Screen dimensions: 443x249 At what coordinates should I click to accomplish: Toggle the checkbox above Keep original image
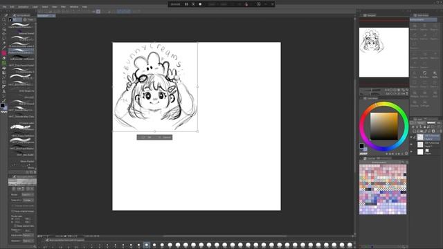coord(12,206)
